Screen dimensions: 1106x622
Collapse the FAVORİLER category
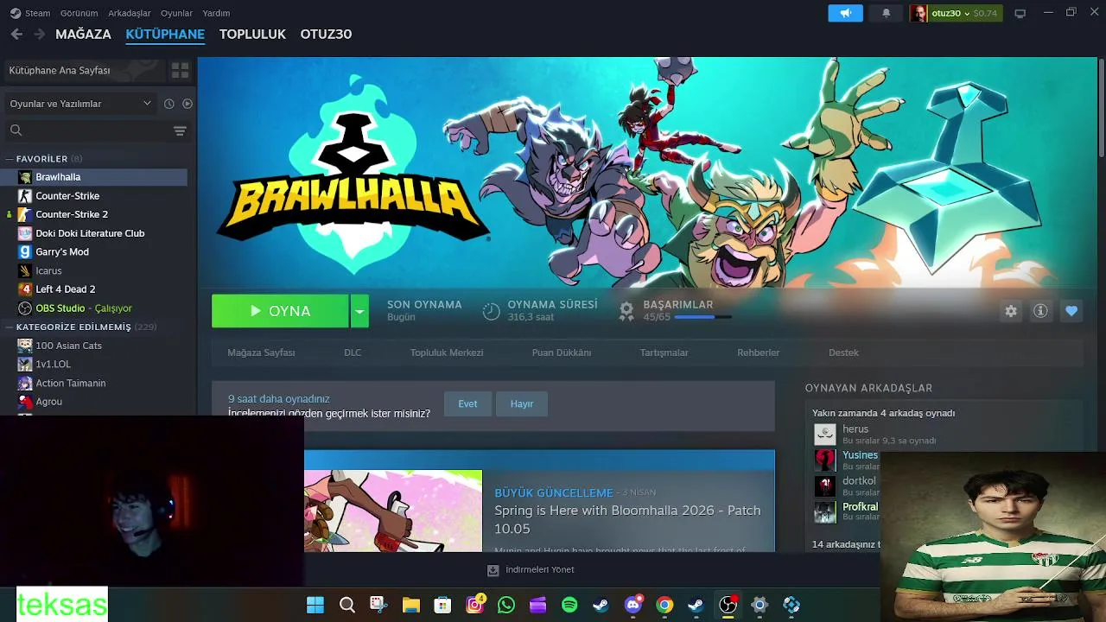coord(10,159)
